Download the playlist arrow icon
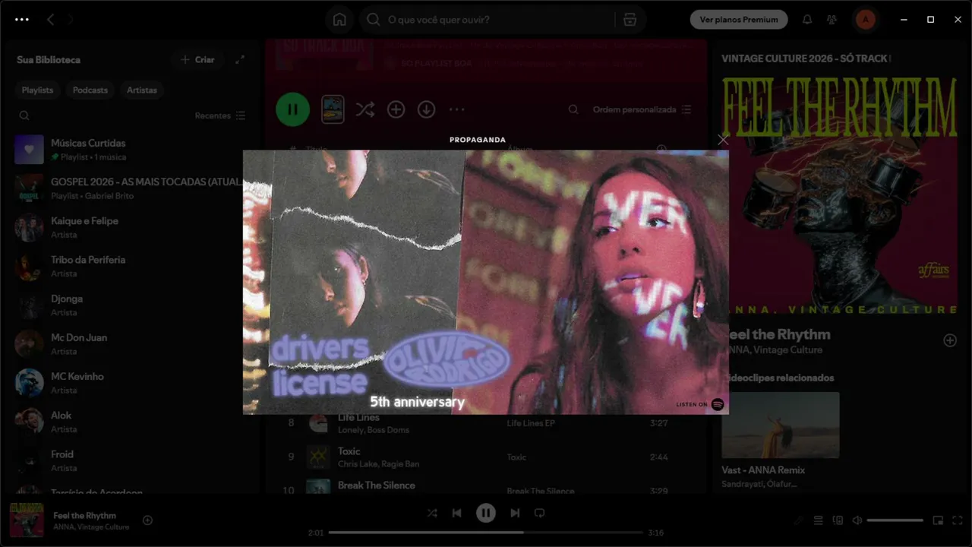 click(426, 109)
